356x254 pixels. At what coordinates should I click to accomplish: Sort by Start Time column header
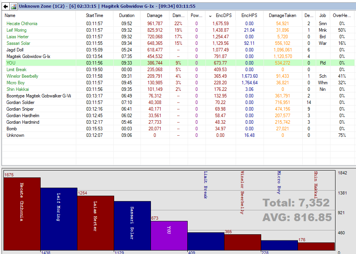click(94, 15)
